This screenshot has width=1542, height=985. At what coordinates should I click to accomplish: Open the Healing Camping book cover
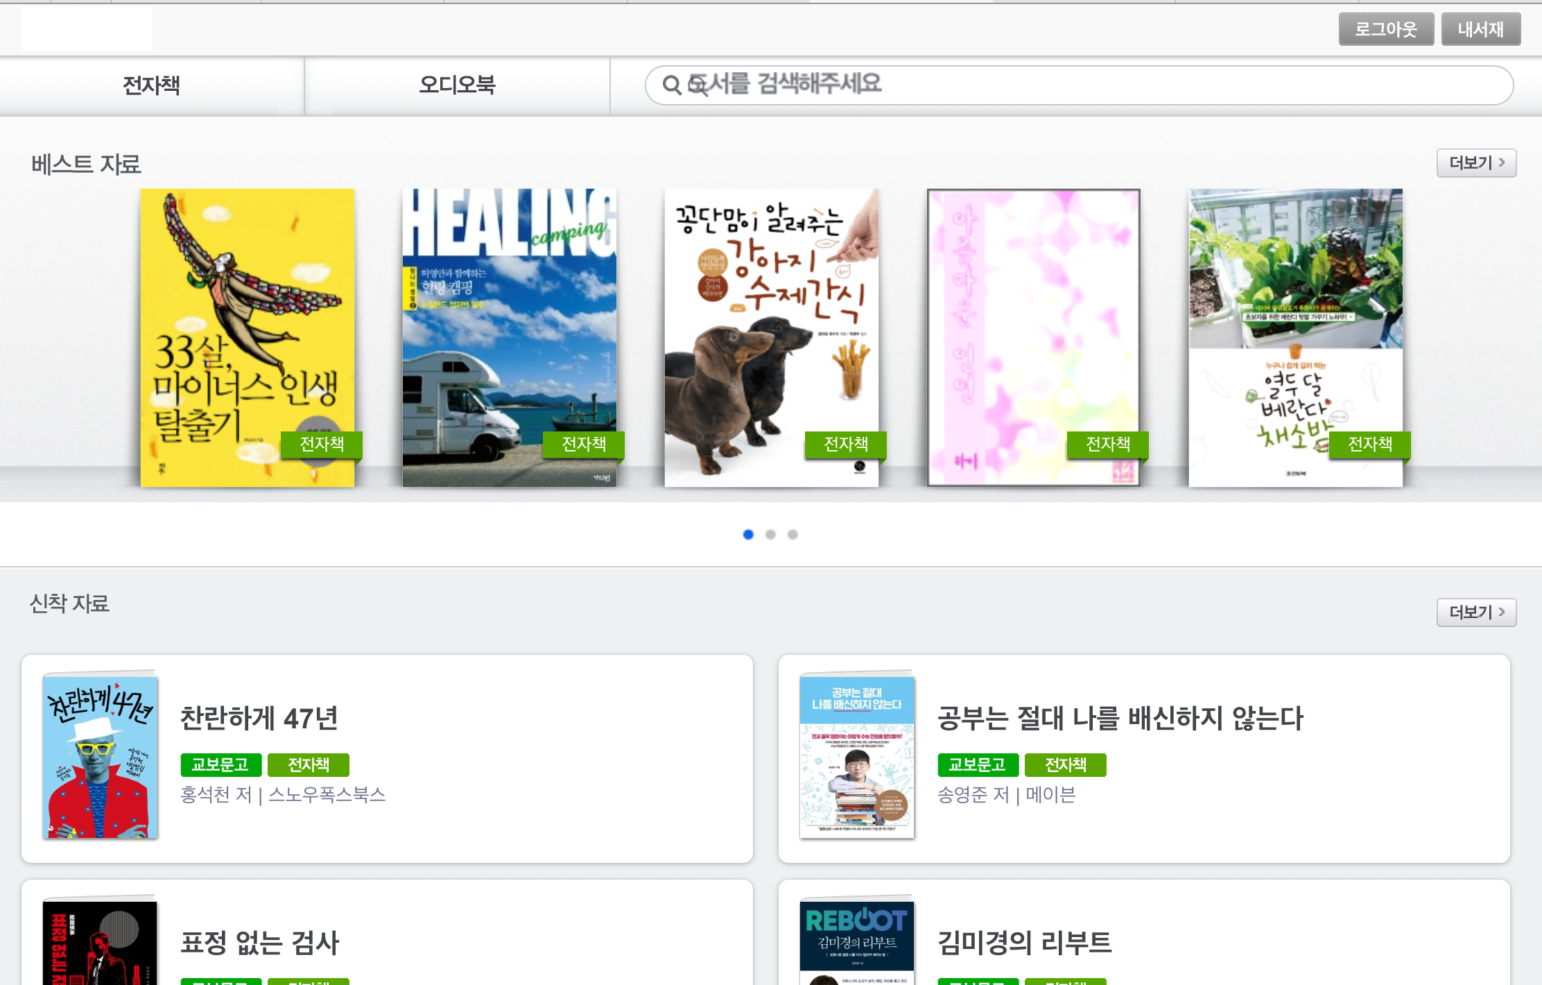pos(509,337)
